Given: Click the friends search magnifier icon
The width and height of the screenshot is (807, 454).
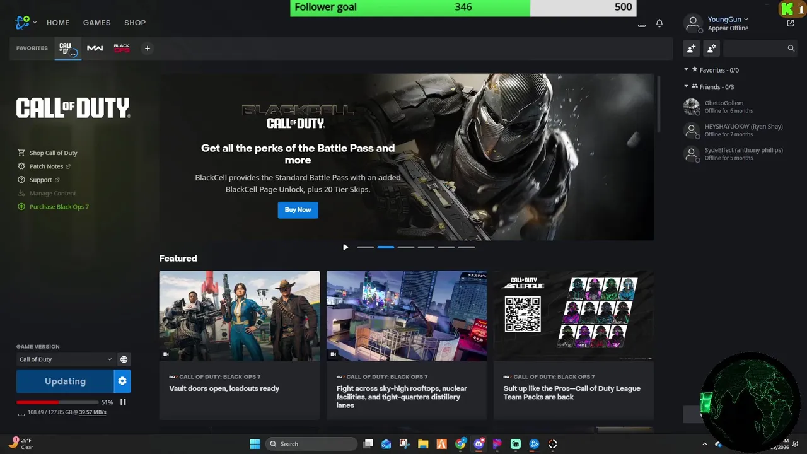Looking at the screenshot, I should click(x=791, y=48).
